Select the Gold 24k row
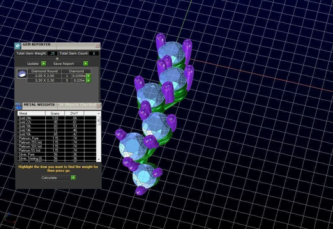Image resolution: width=333 pixels, height=229 pixels. click(x=57, y=118)
